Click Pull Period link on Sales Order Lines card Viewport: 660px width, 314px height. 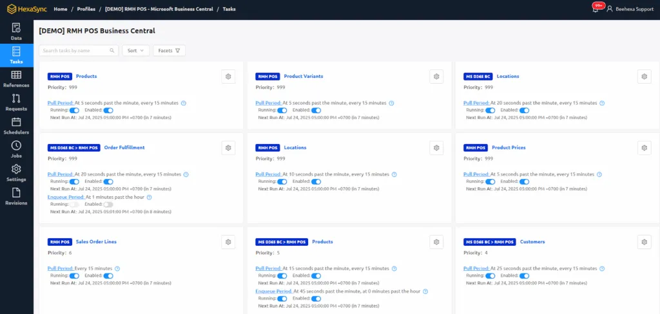pos(61,268)
